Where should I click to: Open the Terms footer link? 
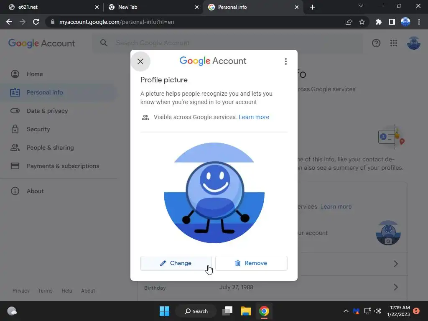tap(45, 291)
